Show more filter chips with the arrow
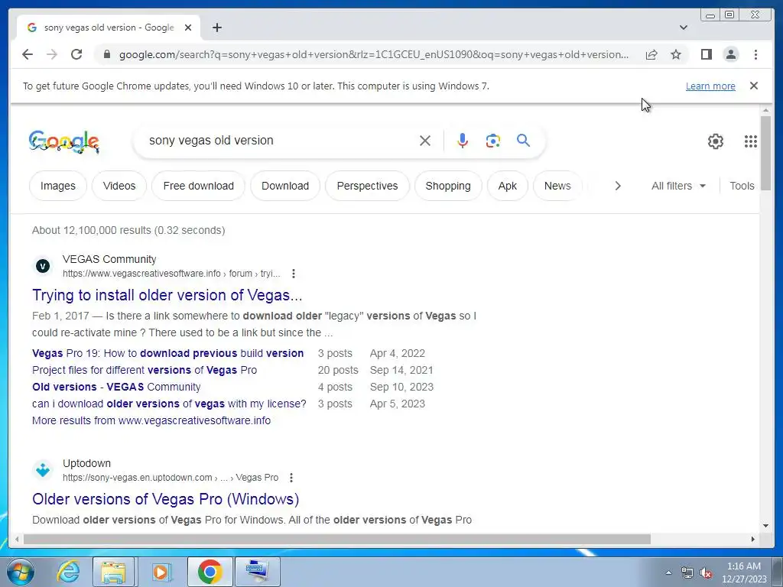This screenshot has width=783, height=587. pos(618,186)
